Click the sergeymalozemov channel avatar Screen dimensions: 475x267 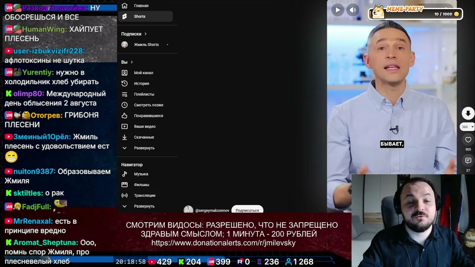pos(189,210)
